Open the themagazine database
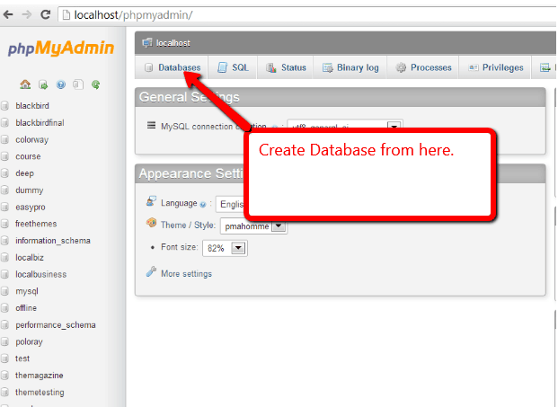 click(40, 376)
